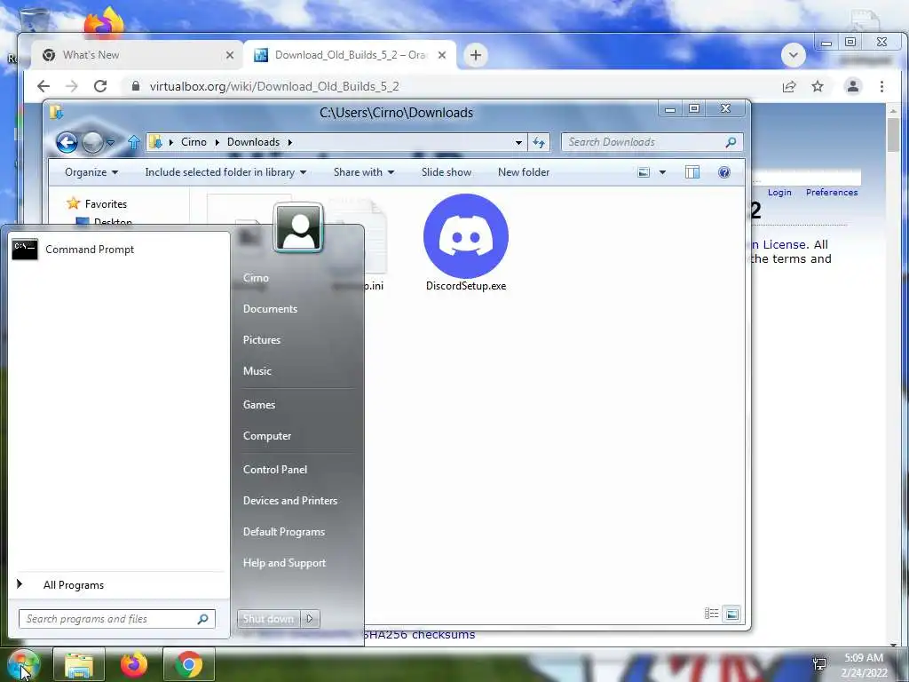Open File Explorer from the taskbar
This screenshot has height=682, width=909.
(x=79, y=664)
